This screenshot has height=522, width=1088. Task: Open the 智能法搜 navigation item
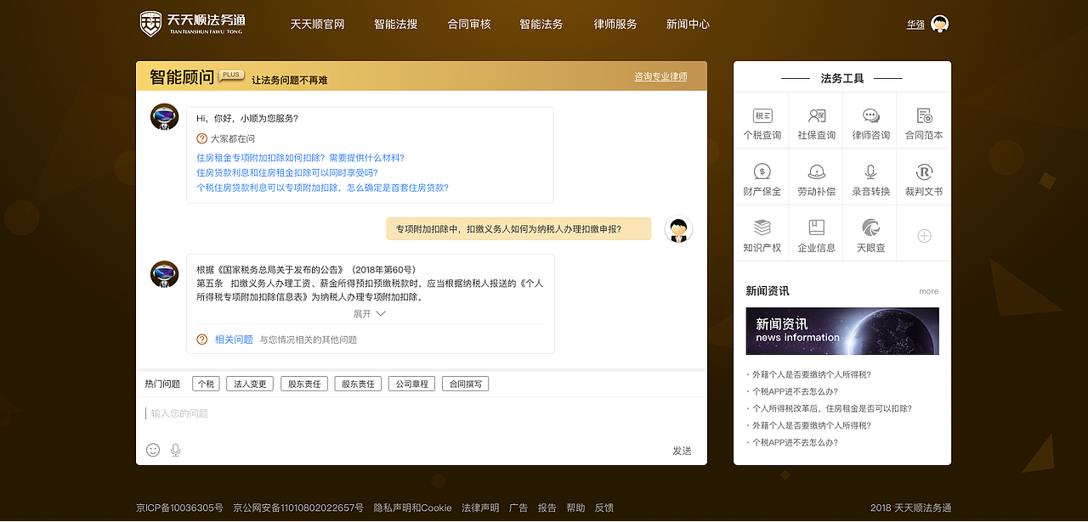click(395, 25)
